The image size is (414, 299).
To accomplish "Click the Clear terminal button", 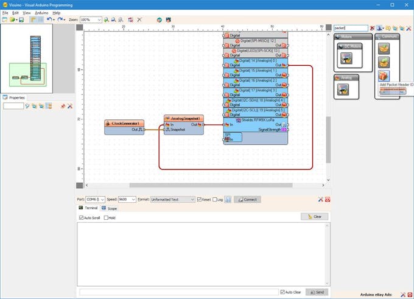I will pos(315,217).
